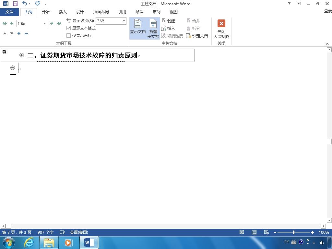Click the proofing check icon in status bar
This screenshot has height=249, width=332.
62,232
